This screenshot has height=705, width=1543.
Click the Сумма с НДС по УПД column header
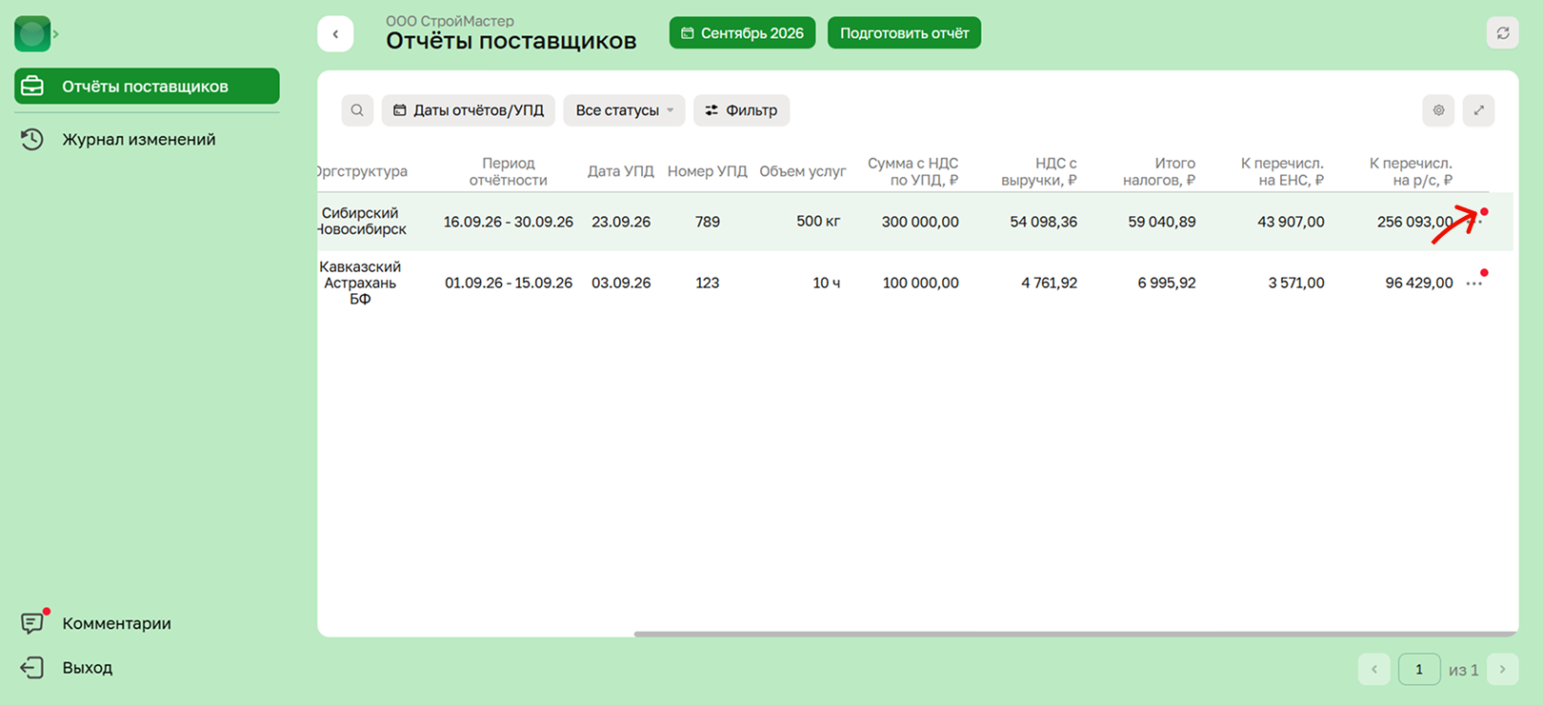pyautogui.click(x=912, y=171)
